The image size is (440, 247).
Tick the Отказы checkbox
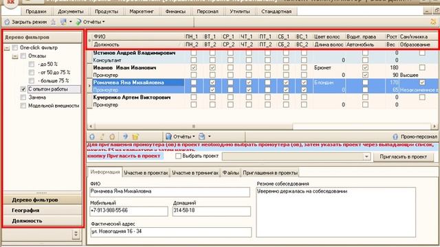click(x=23, y=56)
